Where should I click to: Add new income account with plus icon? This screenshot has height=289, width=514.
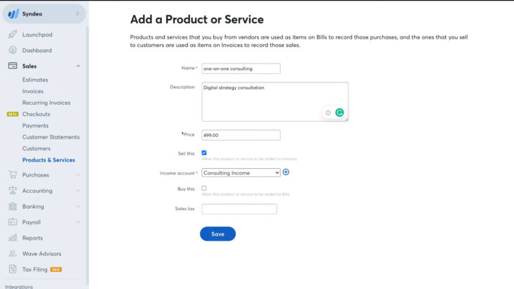click(286, 172)
